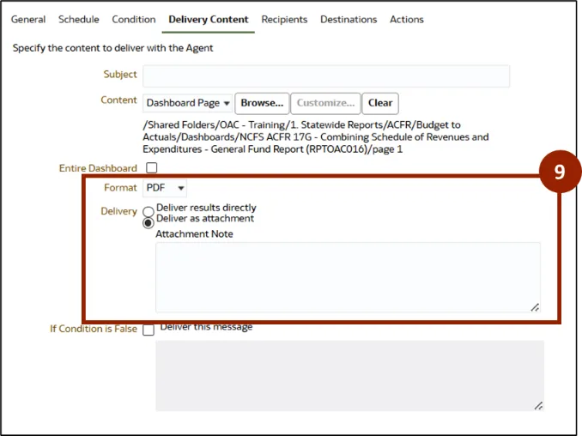Click the condition false message resize handle
582x436 pixels.
click(x=538, y=405)
